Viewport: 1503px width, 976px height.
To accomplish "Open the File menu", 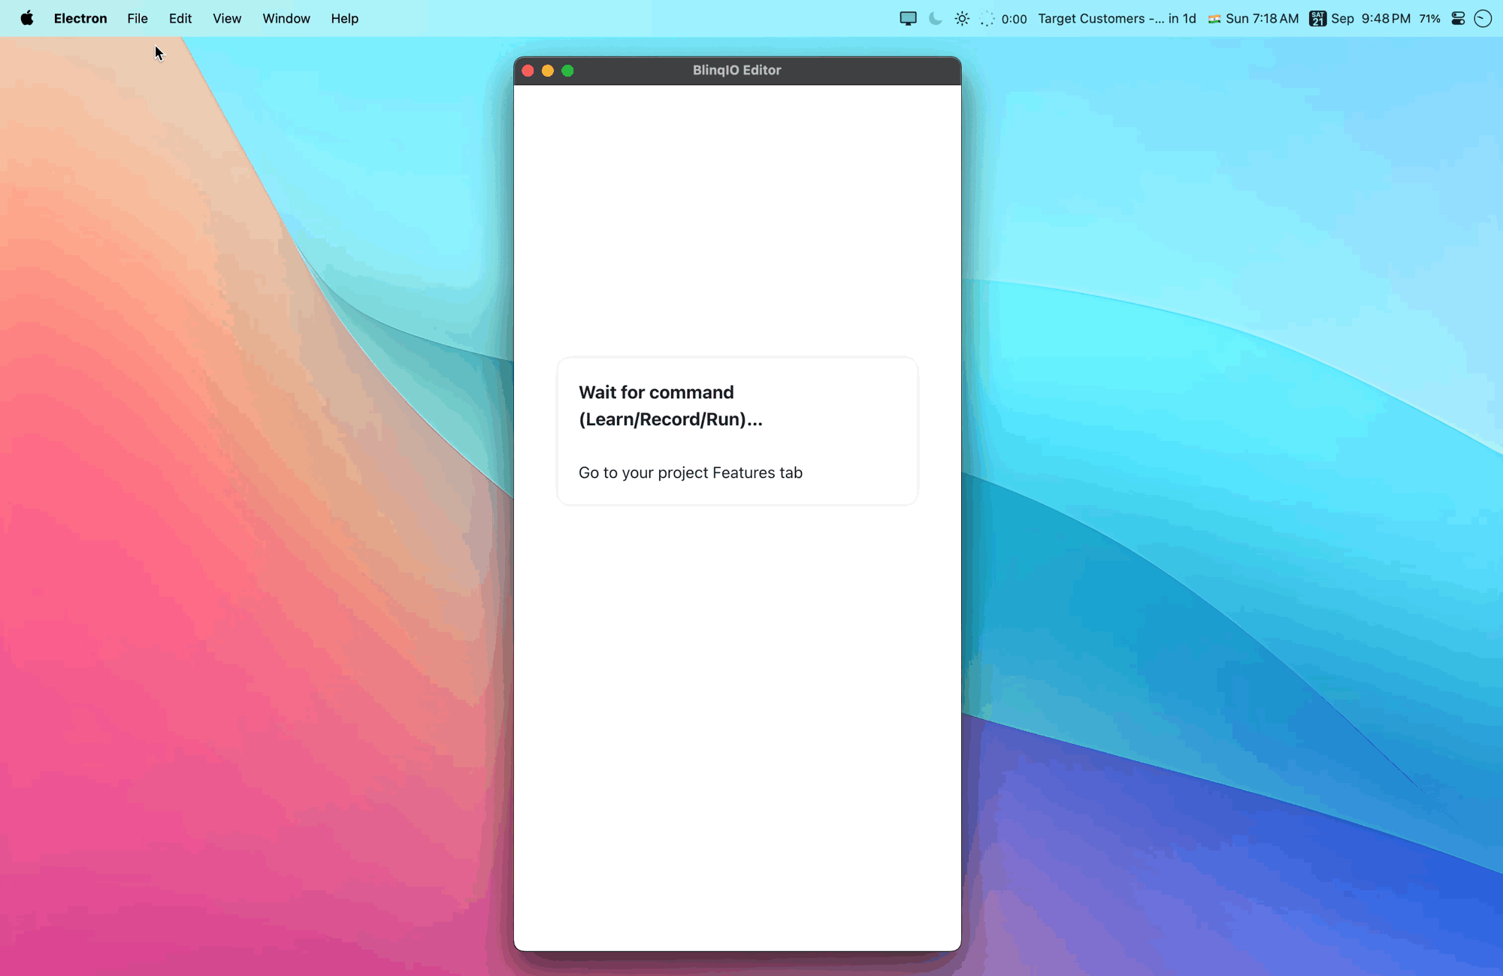I will (x=138, y=19).
